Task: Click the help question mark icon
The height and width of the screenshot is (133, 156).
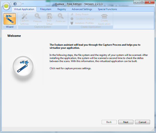Action: coord(15,4)
